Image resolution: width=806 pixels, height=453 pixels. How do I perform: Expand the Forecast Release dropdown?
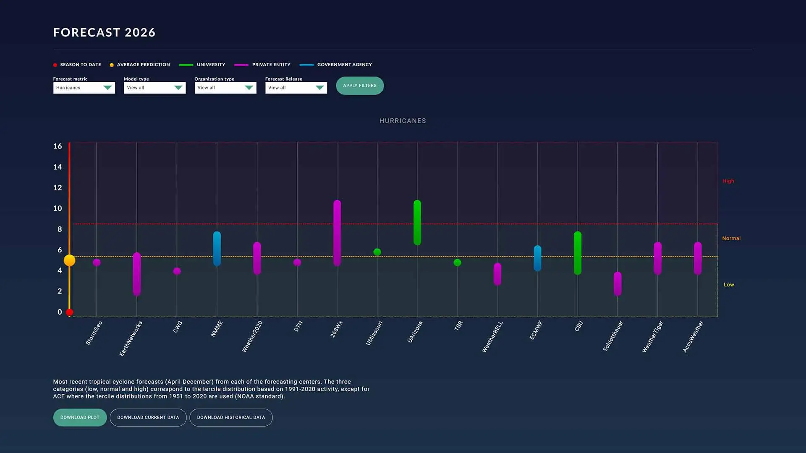(296, 88)
